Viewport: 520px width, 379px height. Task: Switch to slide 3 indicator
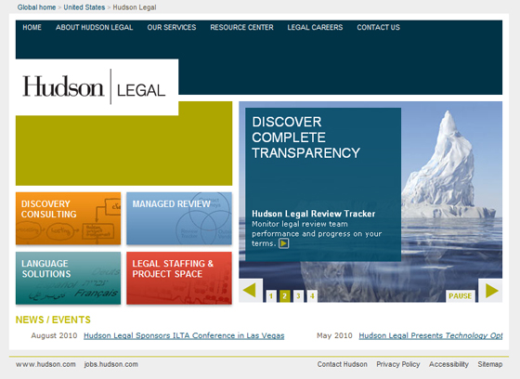click(298, 295)
